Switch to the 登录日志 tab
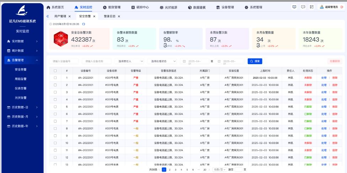The image size is (347, 173). (110, 16)
